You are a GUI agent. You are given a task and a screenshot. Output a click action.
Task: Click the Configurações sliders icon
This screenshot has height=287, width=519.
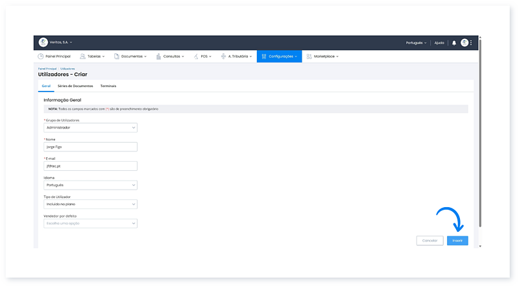[264, 56]
